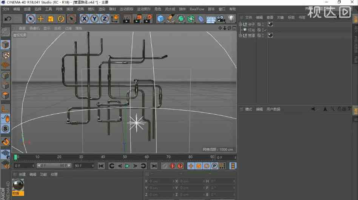
Task: Click the position X coordinate field
Action: click(161, 181)
